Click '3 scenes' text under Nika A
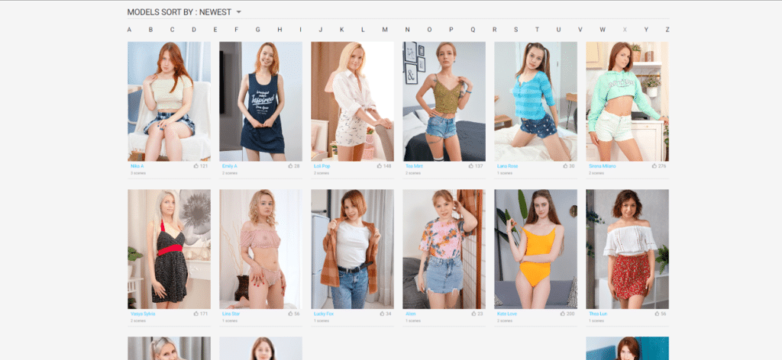This screenshot has height=360, width=782. [x=137, y=173]
